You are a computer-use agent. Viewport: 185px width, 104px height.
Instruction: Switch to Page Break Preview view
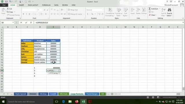pos(158,97)
